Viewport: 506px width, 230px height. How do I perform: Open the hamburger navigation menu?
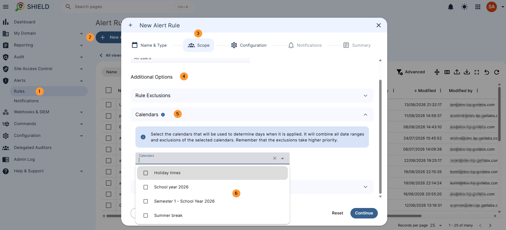click(6, 7)
